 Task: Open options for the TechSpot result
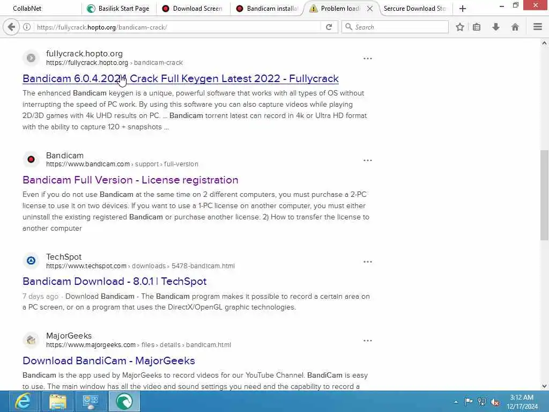click(368, 262)
